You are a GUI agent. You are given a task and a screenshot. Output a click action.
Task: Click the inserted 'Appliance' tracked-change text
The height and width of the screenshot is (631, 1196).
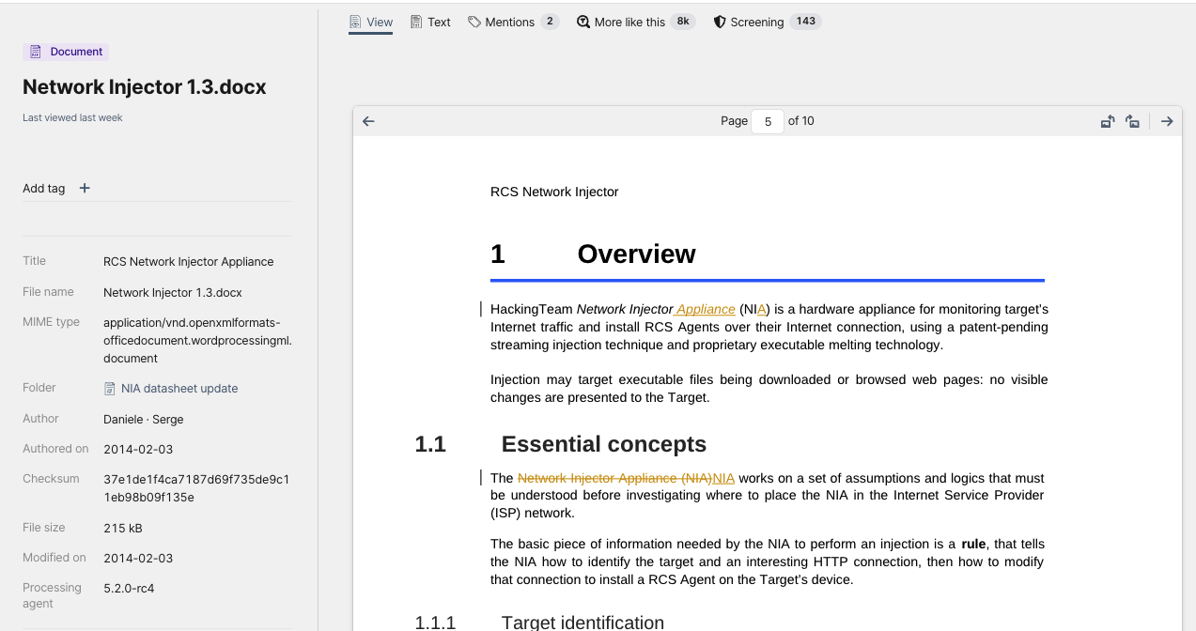coord(706,310)
